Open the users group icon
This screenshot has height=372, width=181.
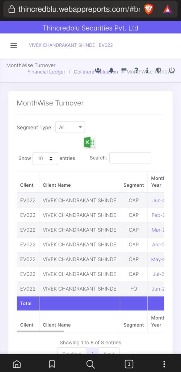98,70
